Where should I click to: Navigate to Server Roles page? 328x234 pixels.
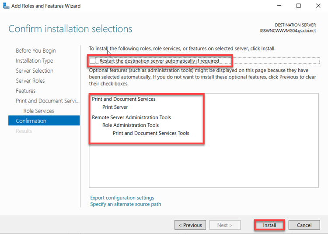(x=30, y=81)
